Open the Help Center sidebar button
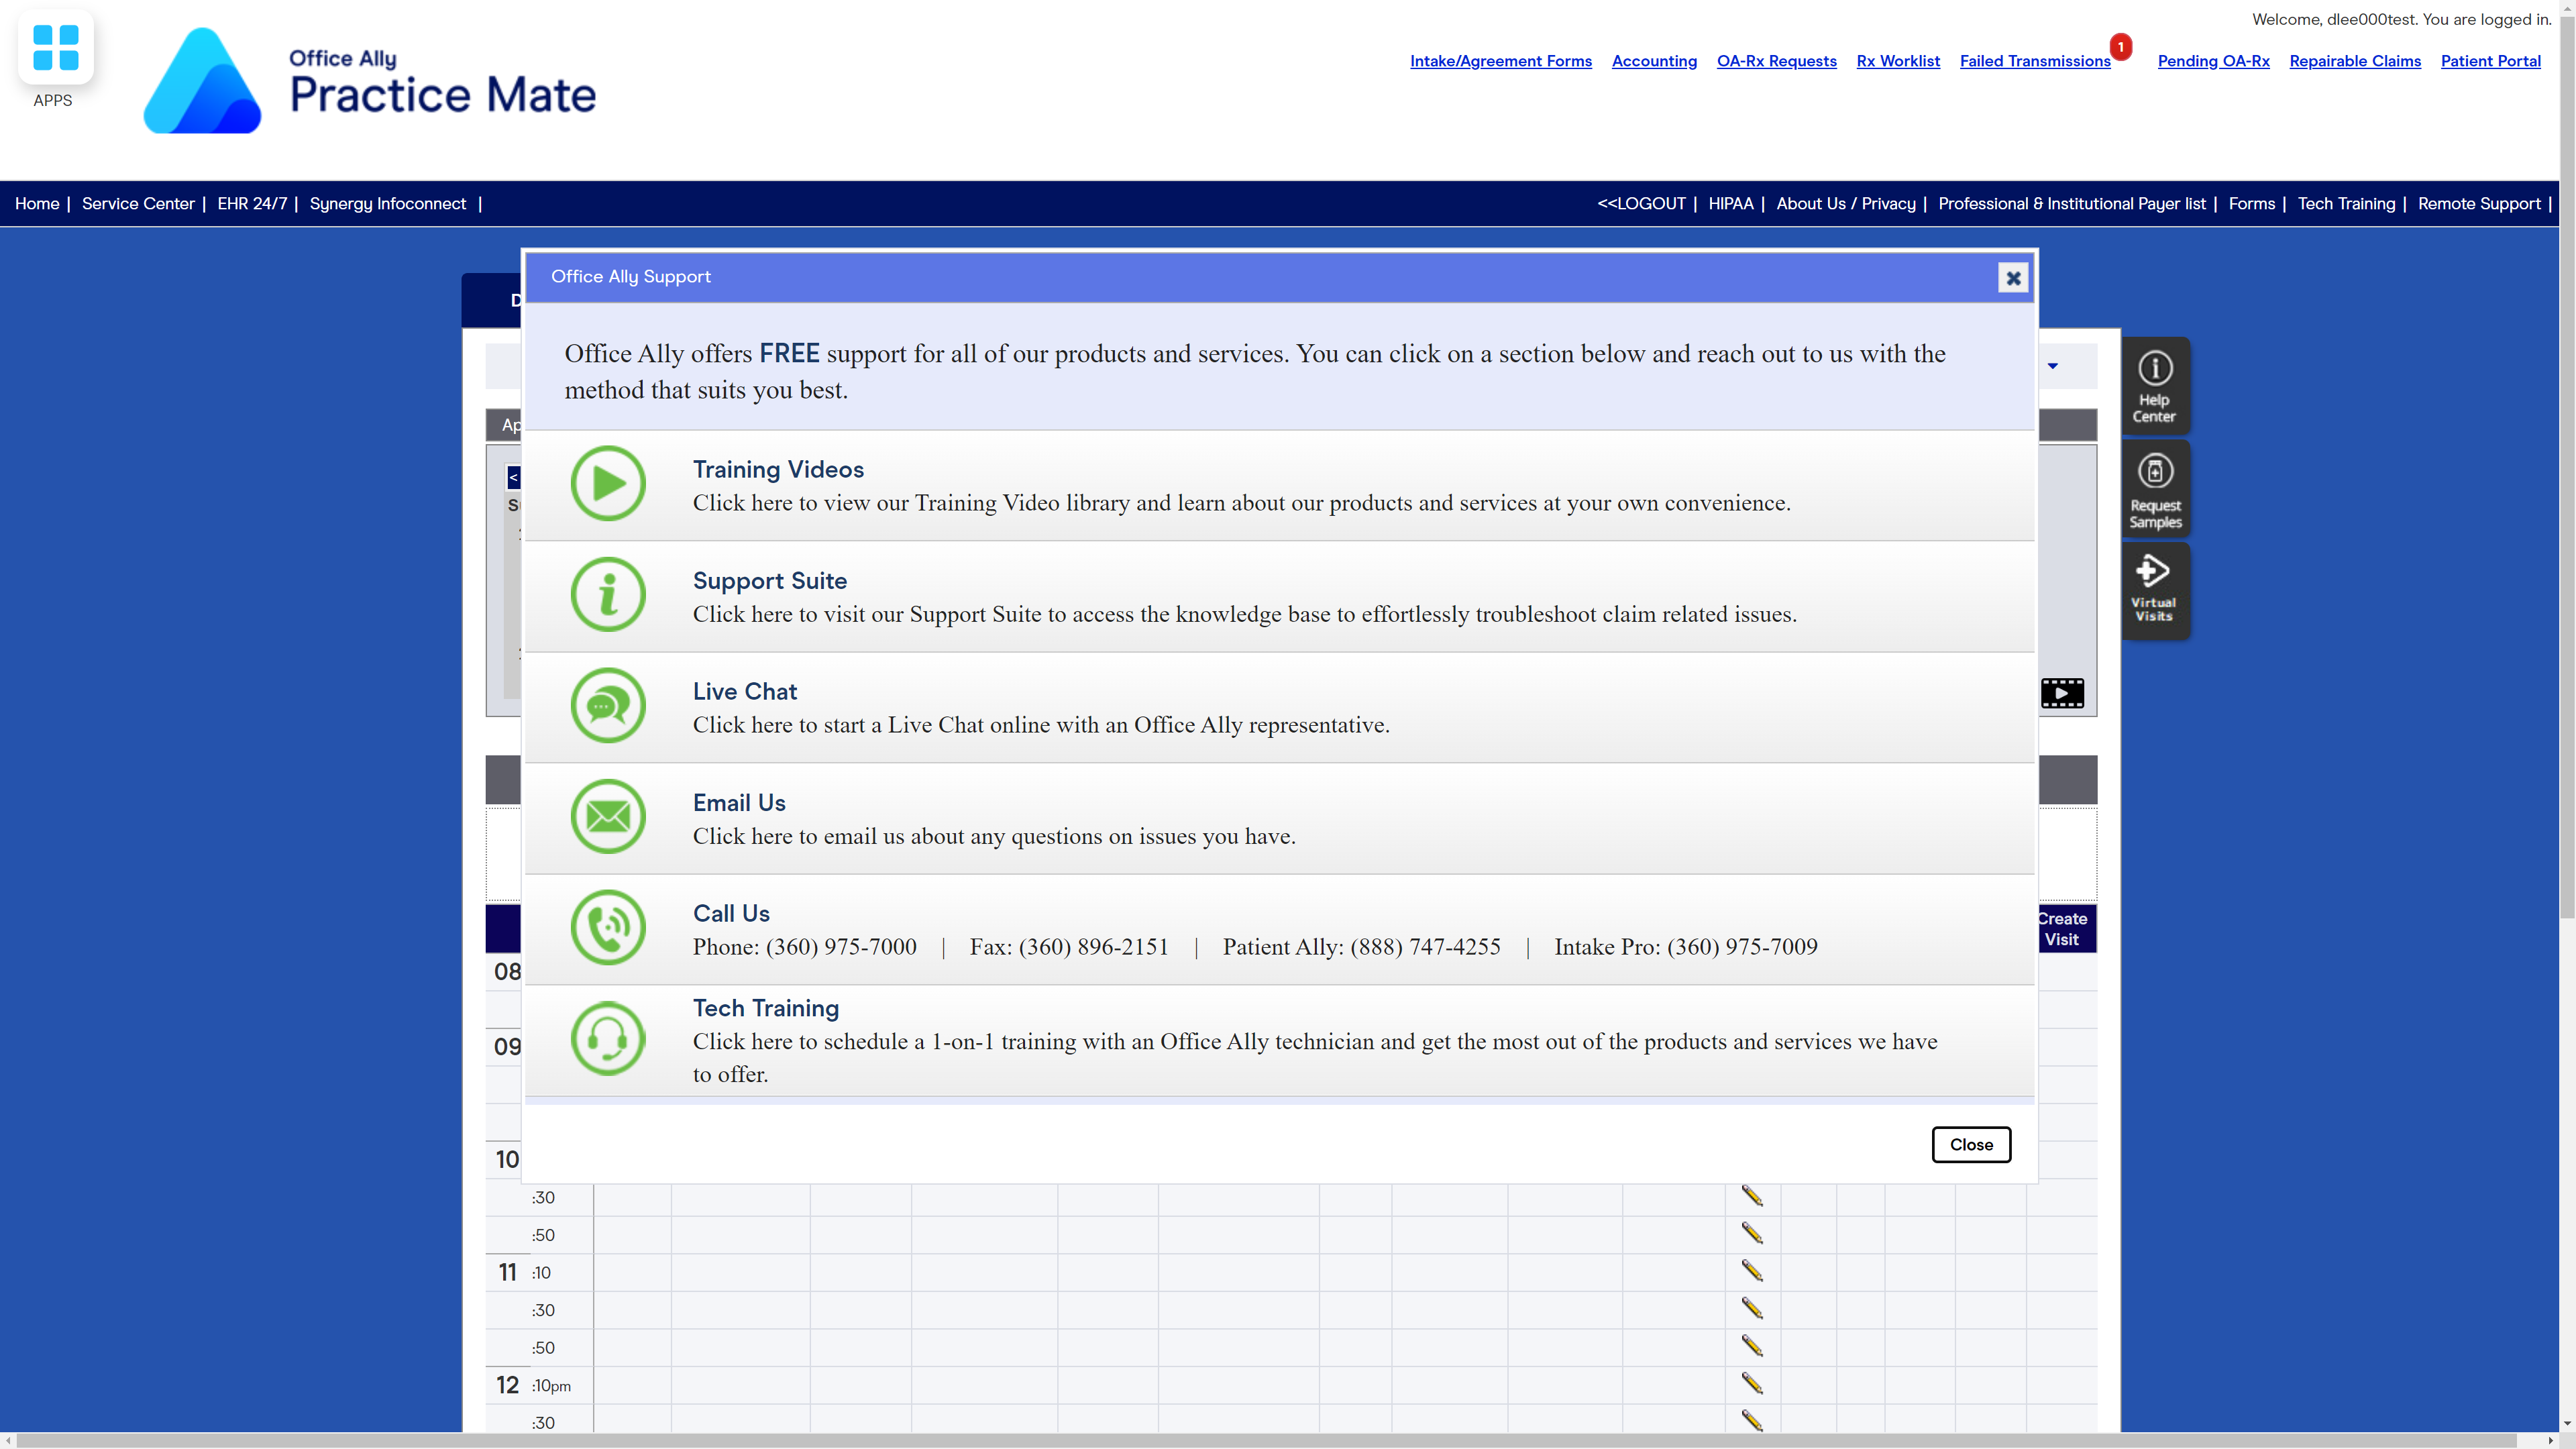This screenshot has width=2576, height=1449. (x=2155, y=386)
